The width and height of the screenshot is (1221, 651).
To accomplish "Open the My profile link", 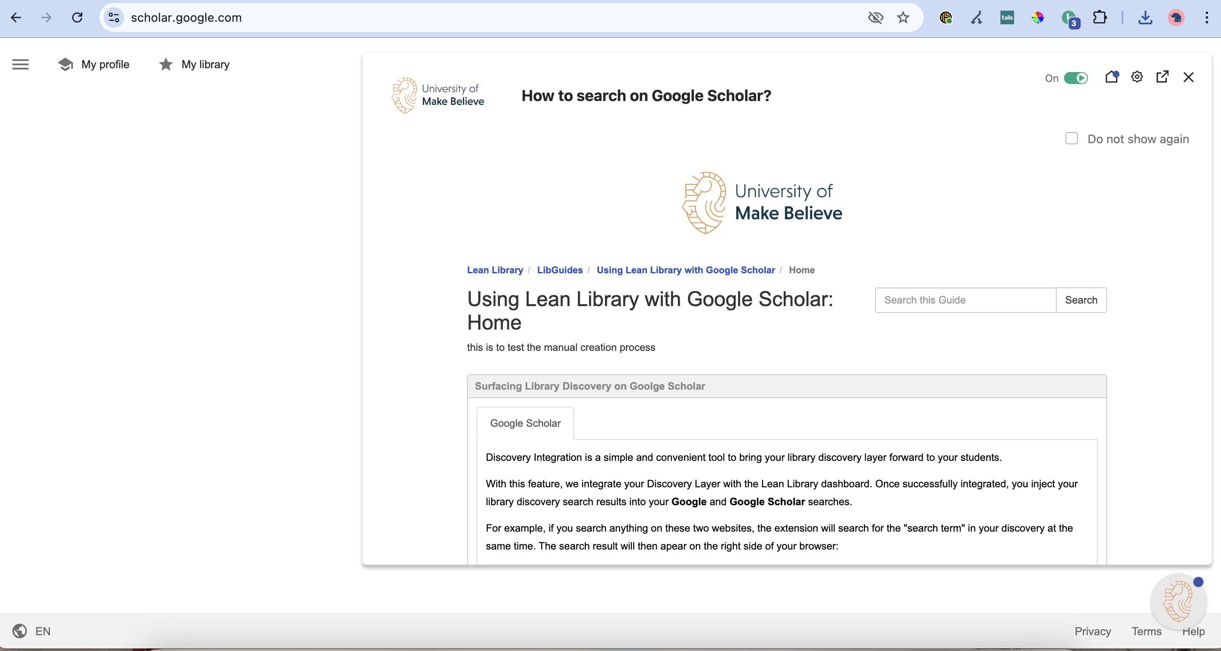I will 105,64.
